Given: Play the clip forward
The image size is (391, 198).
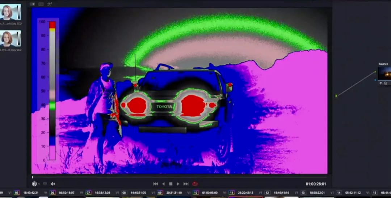Looking at the screenshot, I should pos(178,184).
